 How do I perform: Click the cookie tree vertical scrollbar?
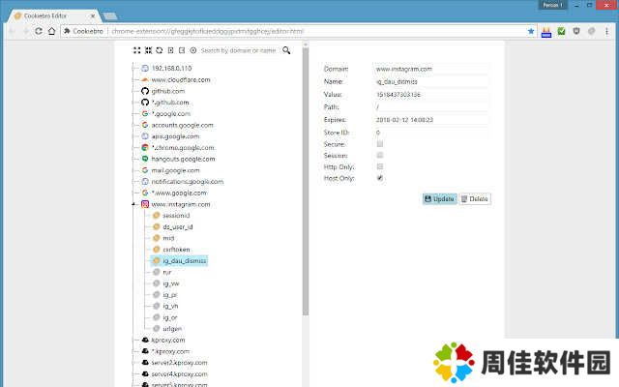click(306, 193)
